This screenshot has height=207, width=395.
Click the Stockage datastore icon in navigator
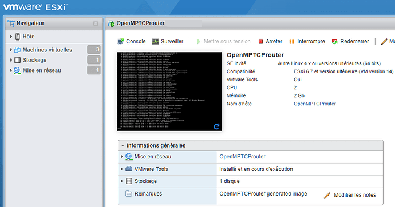tap(17, 60)
